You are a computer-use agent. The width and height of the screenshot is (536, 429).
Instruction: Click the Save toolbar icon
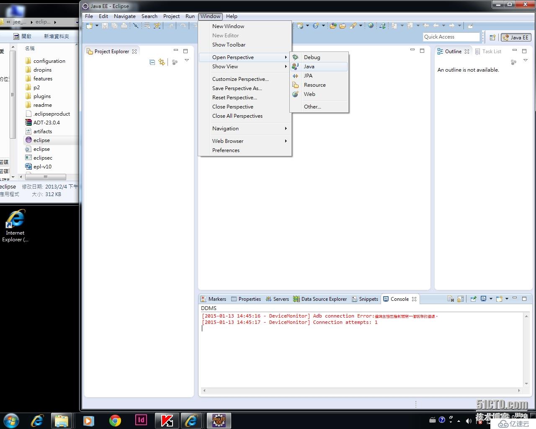105,26
